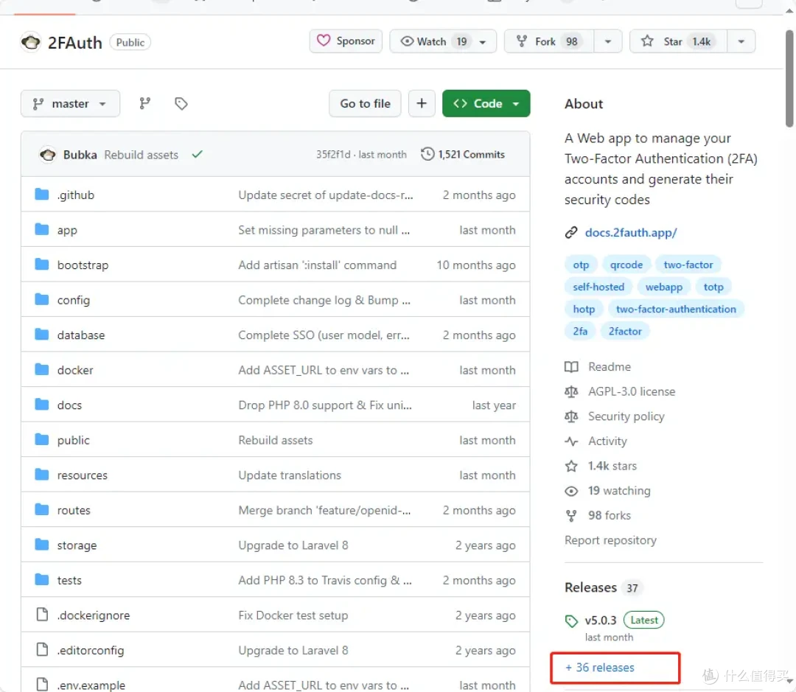This screenshot has width=796, height=692.
Task: Click the .dockerignore file icon
Action: click(x=42, y=615)
